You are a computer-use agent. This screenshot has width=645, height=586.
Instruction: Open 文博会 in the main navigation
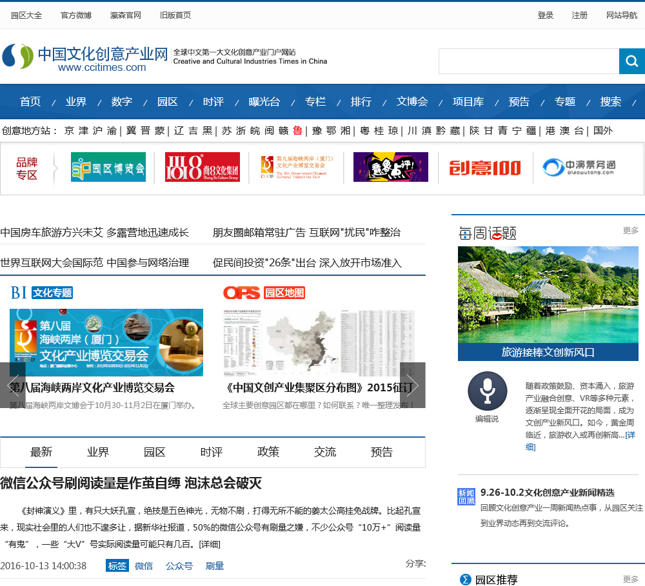tap(412, 102)
